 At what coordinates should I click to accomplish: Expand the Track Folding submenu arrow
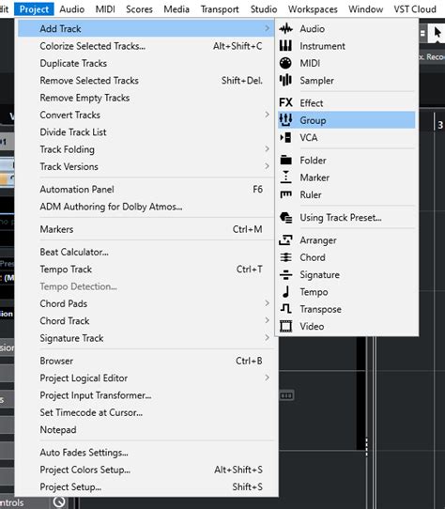[x=267, y=149]
